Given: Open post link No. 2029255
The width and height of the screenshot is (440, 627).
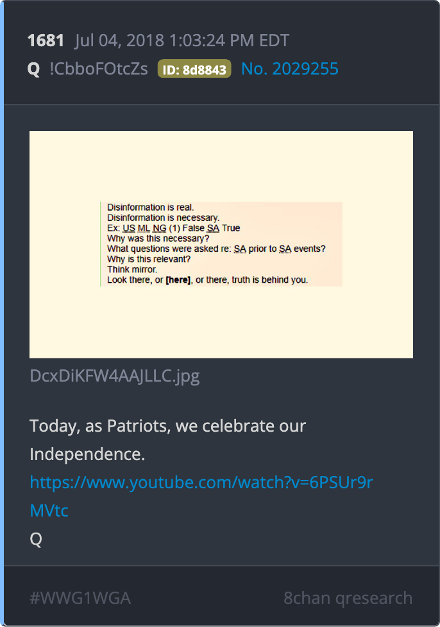Looking at the screenshot, I should tap(290, 69).
